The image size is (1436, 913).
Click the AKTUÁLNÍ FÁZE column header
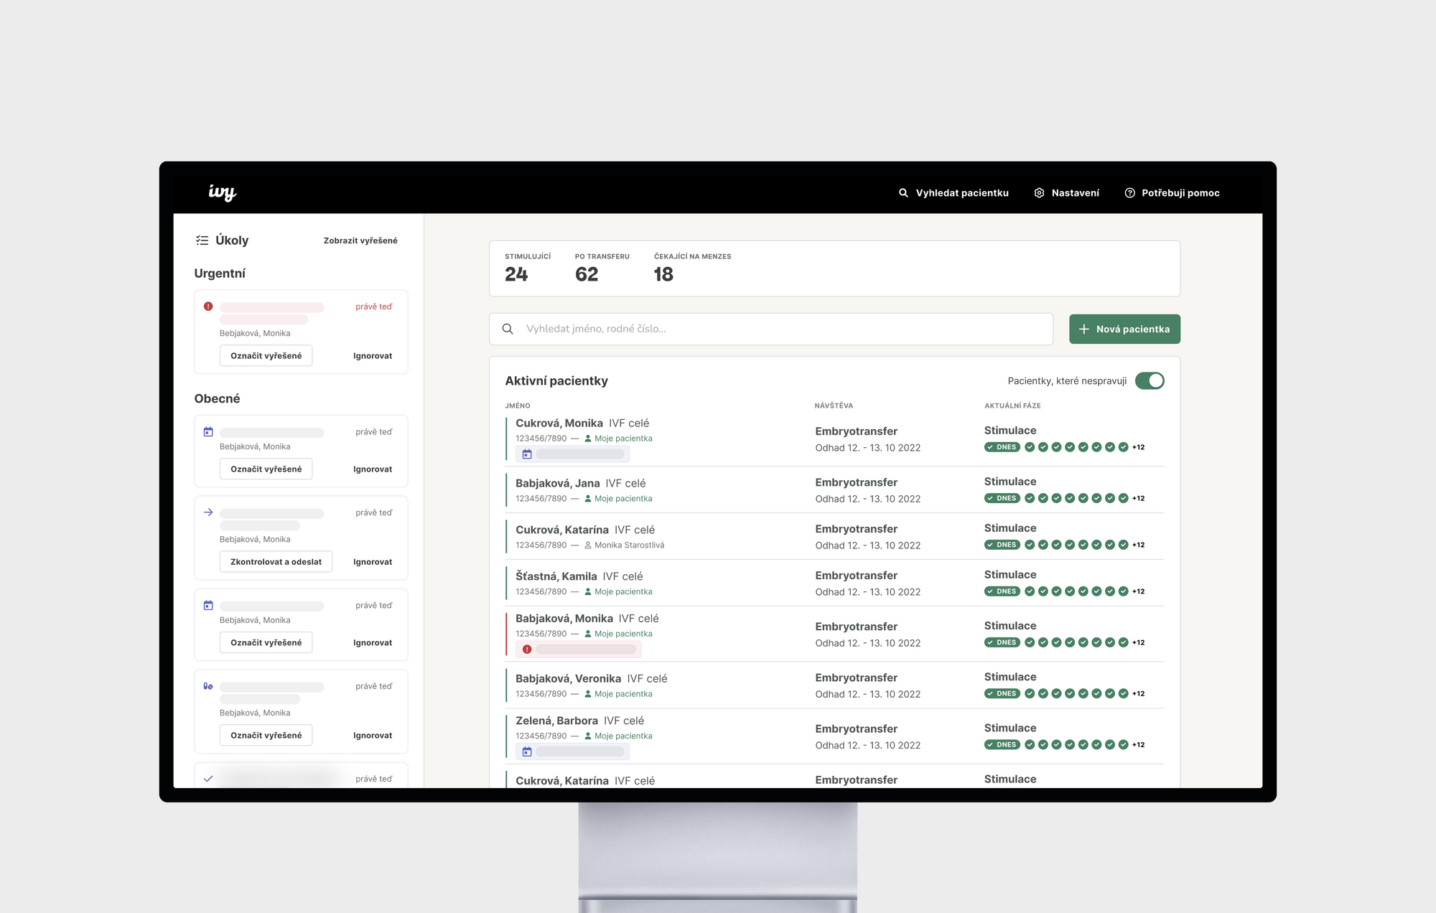click(1012, 406)
